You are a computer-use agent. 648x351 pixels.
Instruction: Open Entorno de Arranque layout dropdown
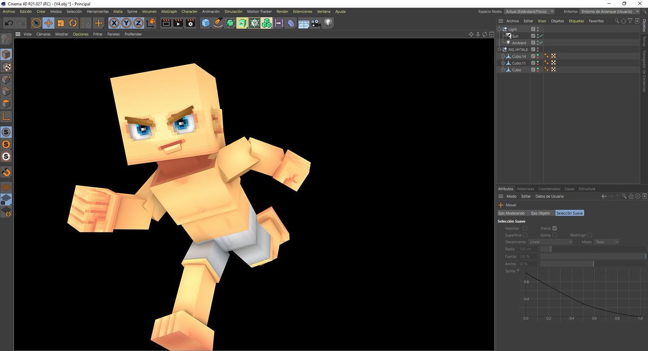[611, 11]
